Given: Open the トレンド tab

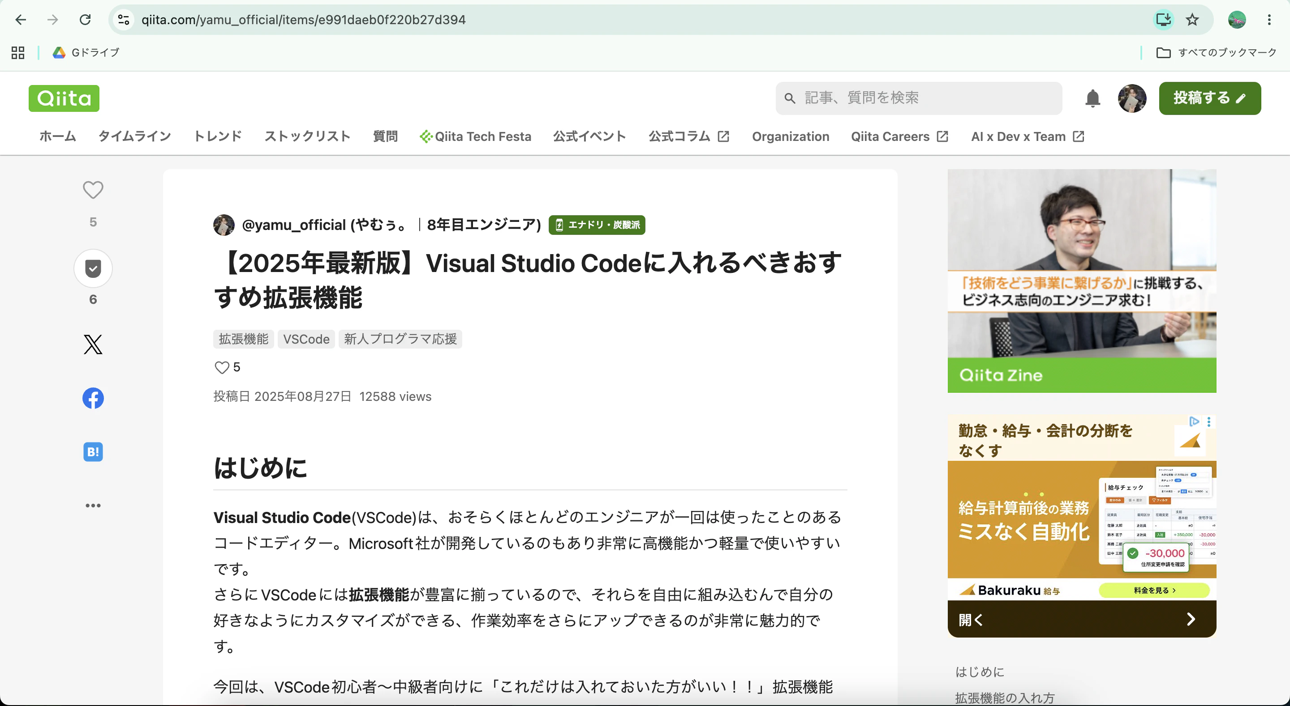Looking at the screenshot, I should point(218,136).
